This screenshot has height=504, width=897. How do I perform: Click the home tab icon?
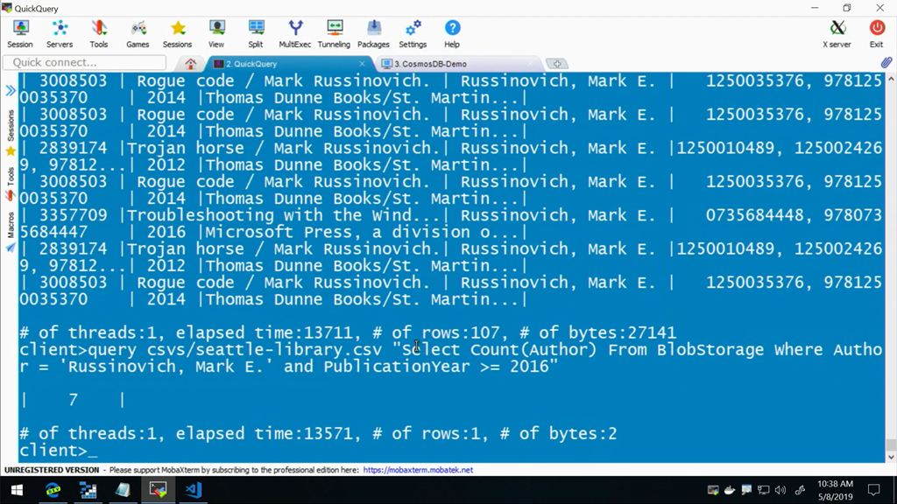[x=191, y=64]
